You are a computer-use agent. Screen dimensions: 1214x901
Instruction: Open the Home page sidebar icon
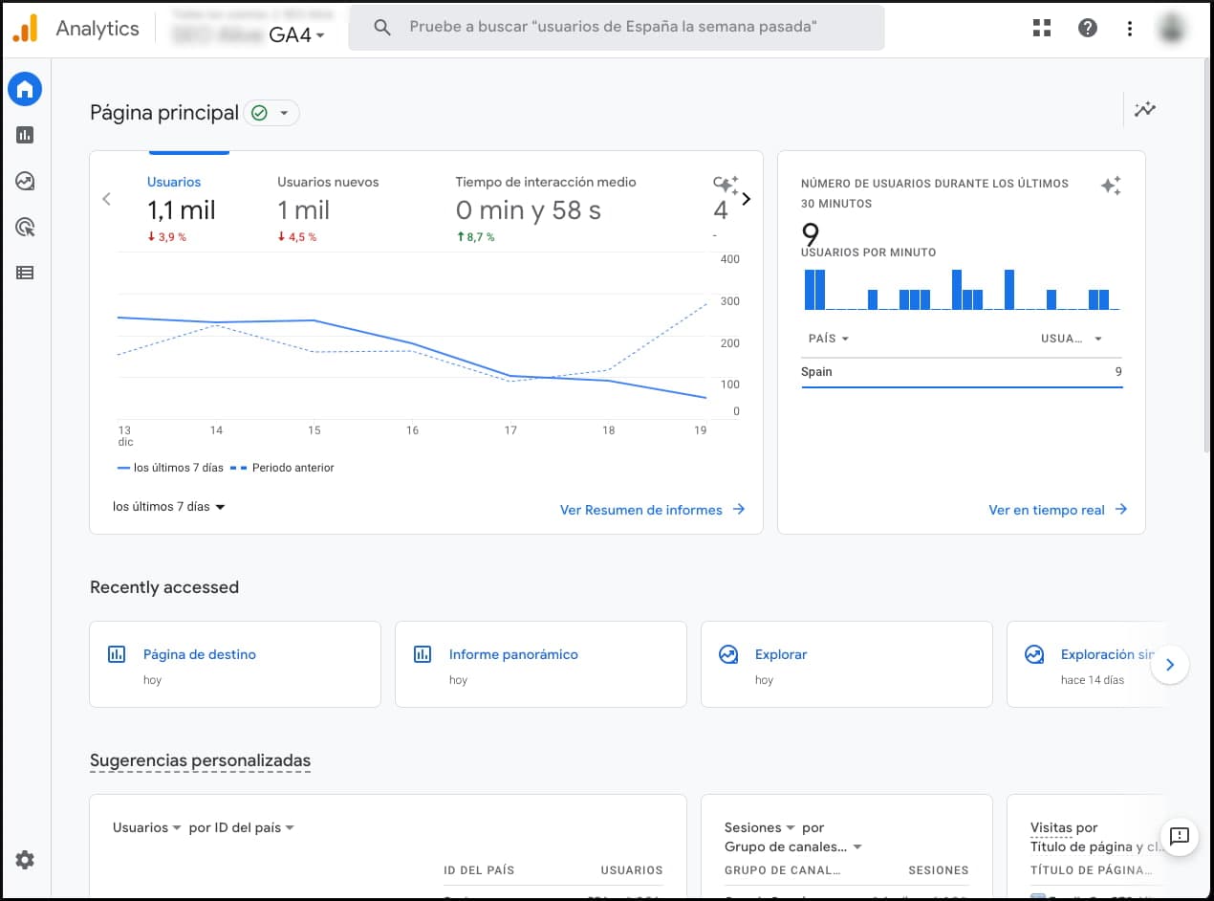tap(25, 90)
